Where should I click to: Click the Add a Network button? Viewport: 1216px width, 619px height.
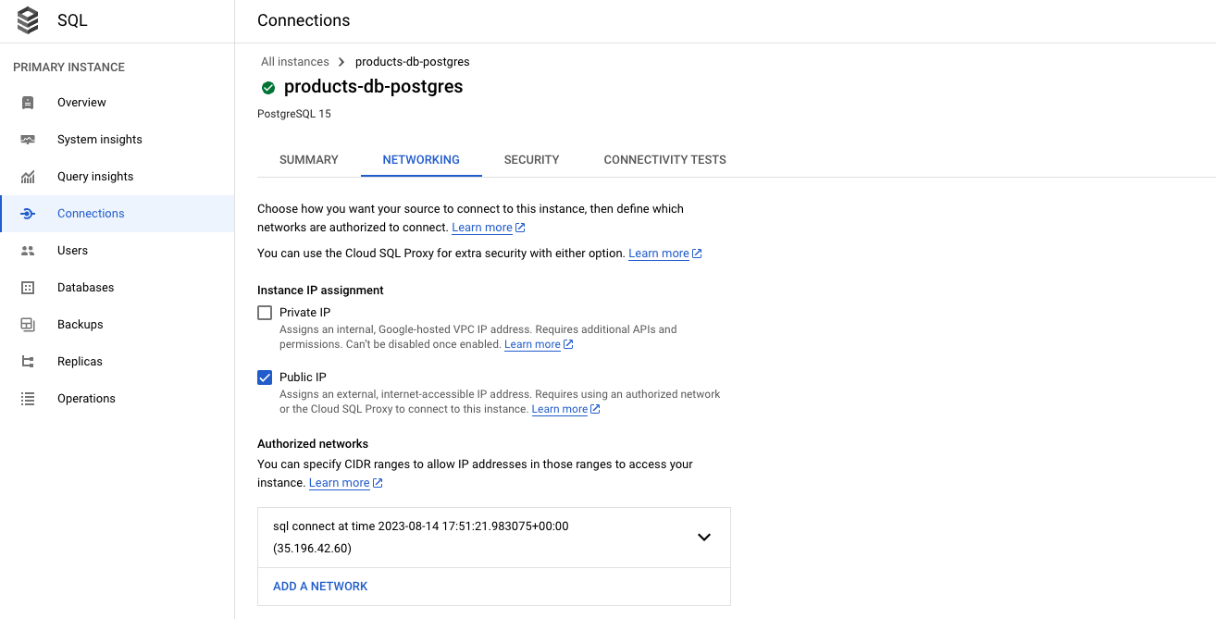point(320,587)
